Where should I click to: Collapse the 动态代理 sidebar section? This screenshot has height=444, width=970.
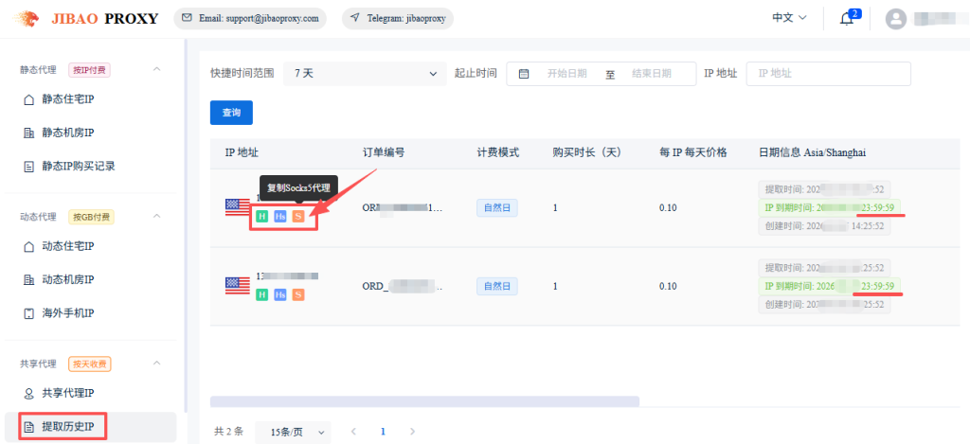click(157, 217)
